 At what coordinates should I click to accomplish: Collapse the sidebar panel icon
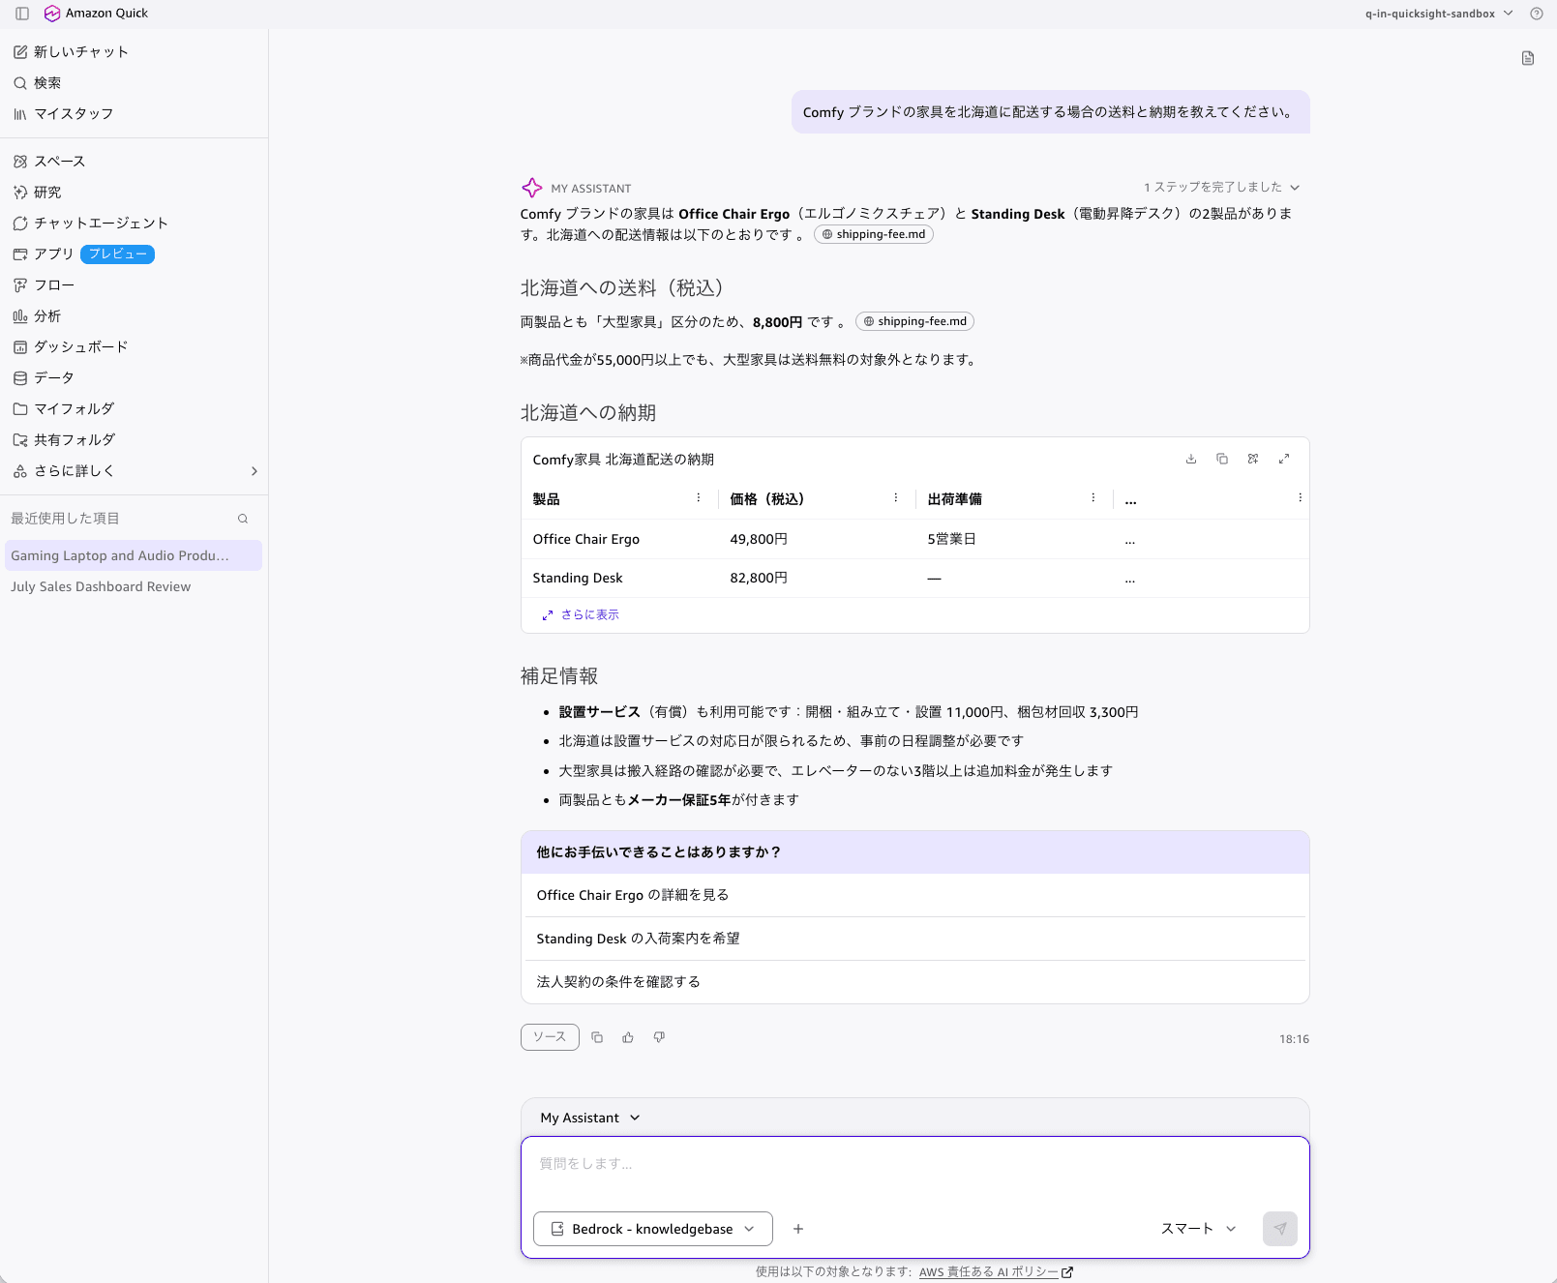(x=22, y=14)
